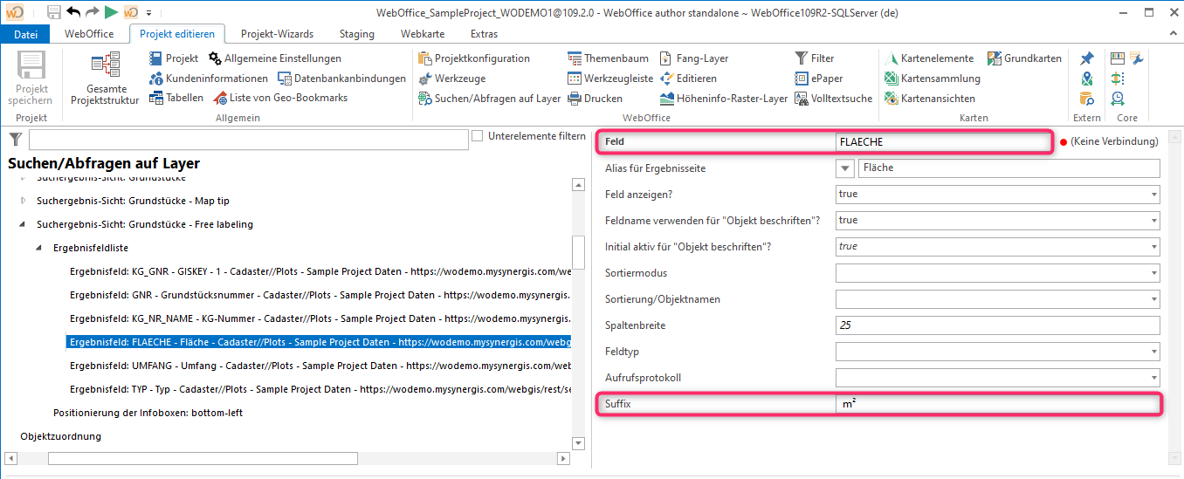Select the Kartenelemente icon

point(891,58)
